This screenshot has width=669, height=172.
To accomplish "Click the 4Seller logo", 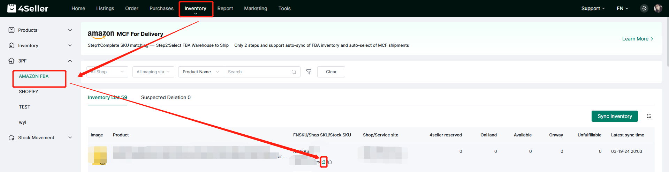I will pyautogui.click(x=28, y=8).
